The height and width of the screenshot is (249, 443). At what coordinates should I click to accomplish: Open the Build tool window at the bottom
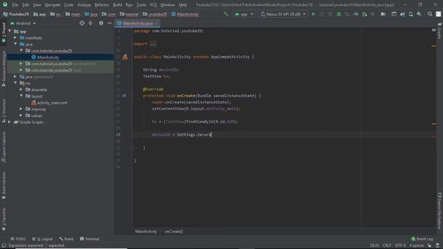point(66,239)
